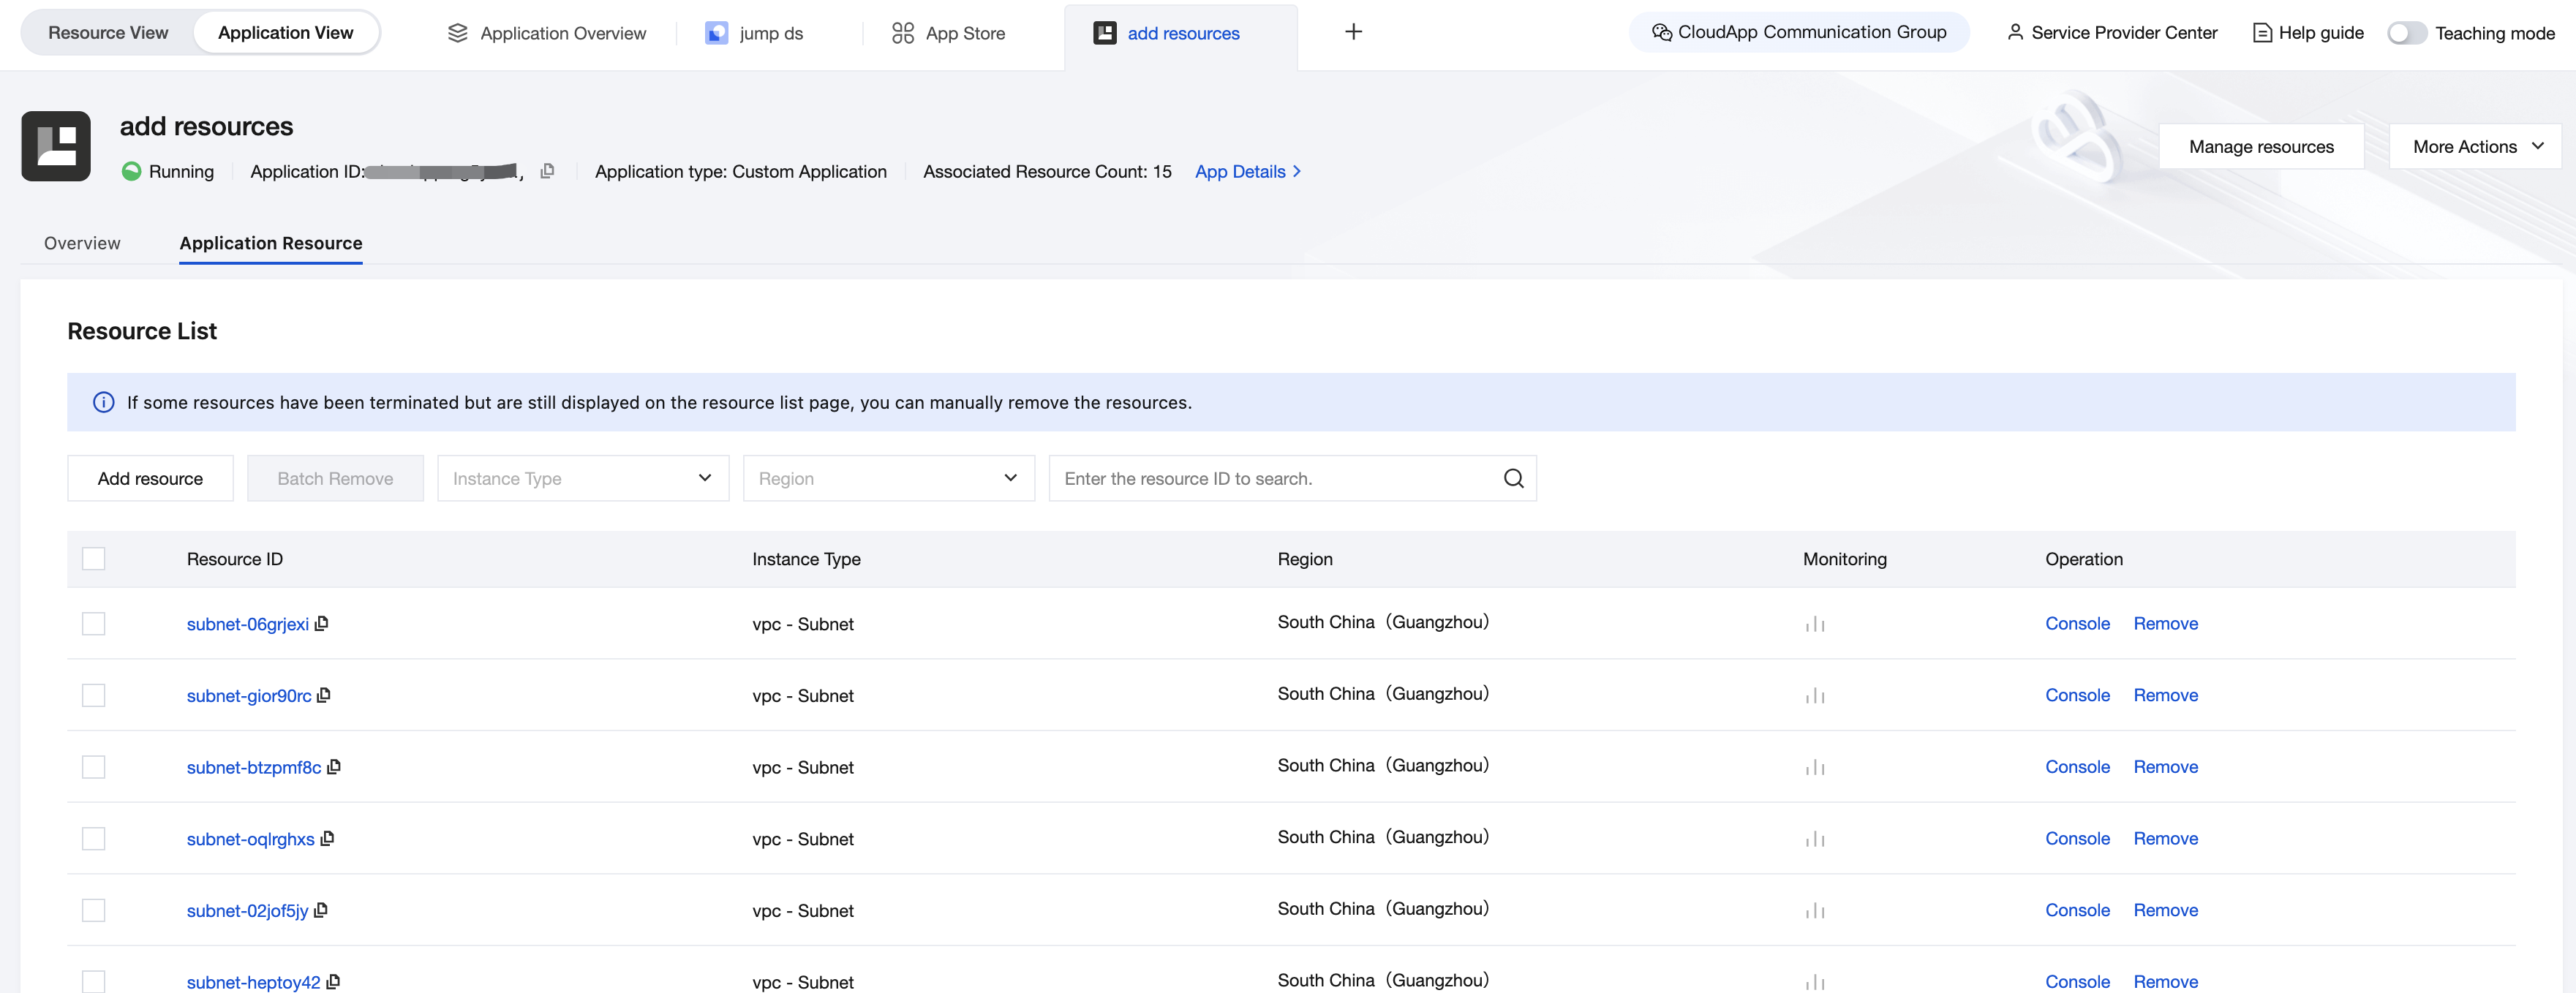Open monitoring chart for subnet-02jof5jy
2576x993 pixels.
[x=1814, y=910]
